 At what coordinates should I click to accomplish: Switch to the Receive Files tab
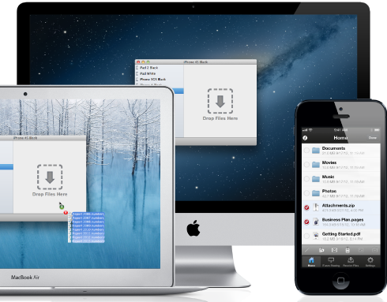coord(351,262)
